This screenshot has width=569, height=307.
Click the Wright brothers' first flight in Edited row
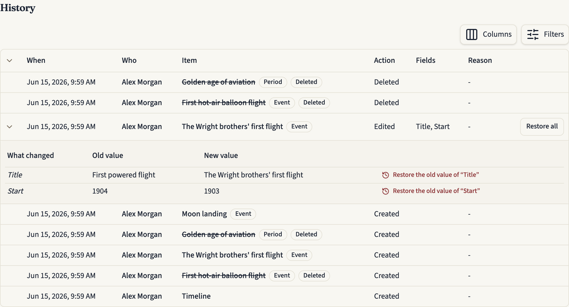coord(232,127)
